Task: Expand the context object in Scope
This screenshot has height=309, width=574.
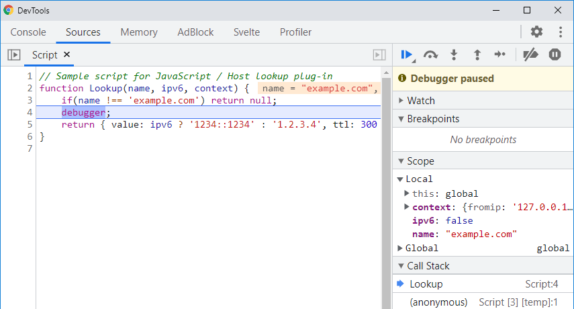Action: point(407,207)
